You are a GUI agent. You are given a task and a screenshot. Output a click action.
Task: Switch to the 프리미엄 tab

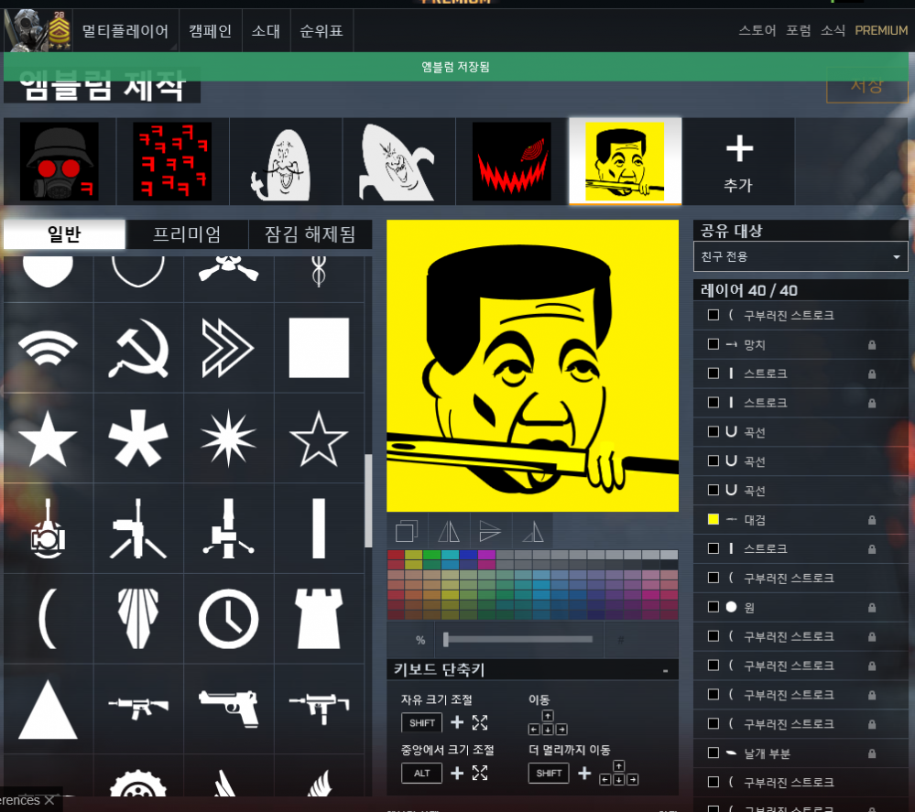pyautogui.click(x=187, y=234)
